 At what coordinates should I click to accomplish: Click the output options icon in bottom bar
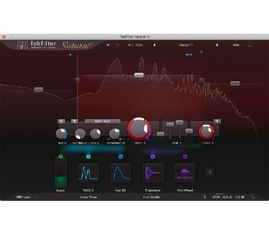tap(205, 197)
